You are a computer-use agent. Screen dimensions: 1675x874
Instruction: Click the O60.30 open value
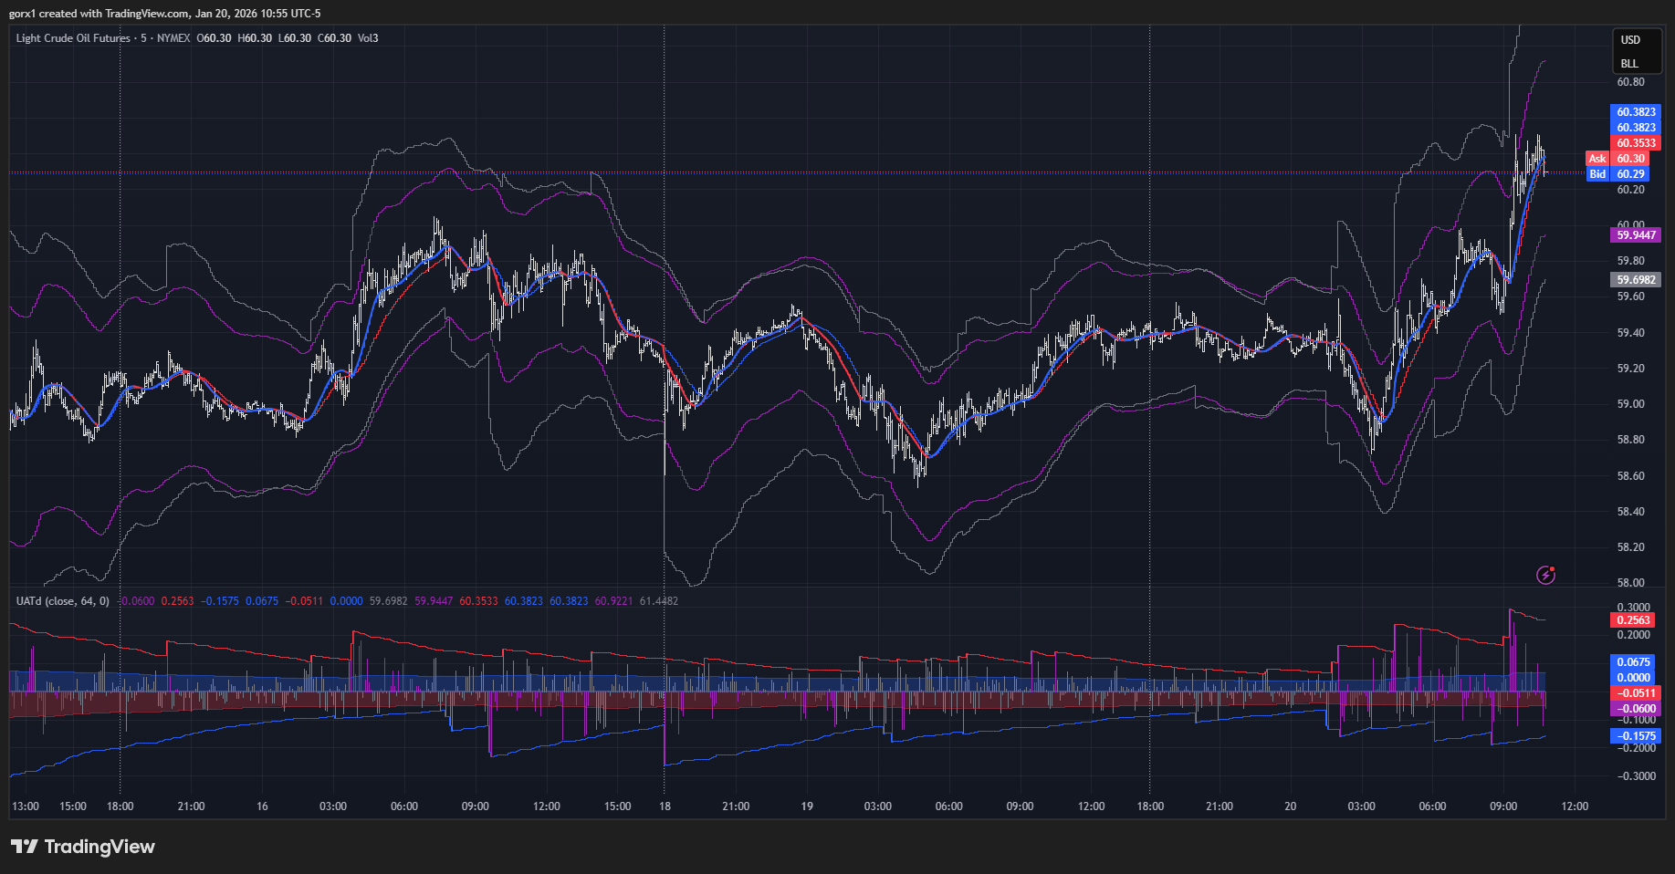(x=215, y=38)
